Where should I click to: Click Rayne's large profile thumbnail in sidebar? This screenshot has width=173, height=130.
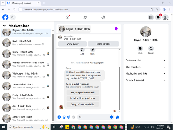point(146,32)
